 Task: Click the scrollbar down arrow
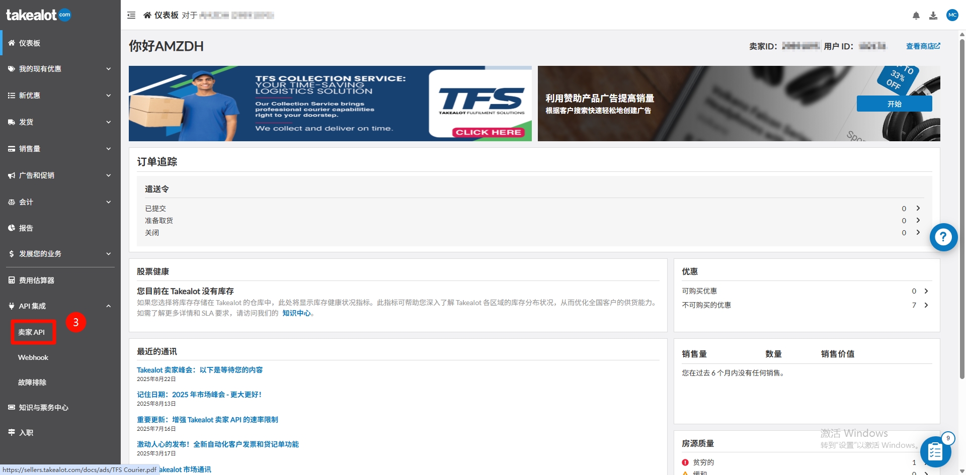(962, 471)
